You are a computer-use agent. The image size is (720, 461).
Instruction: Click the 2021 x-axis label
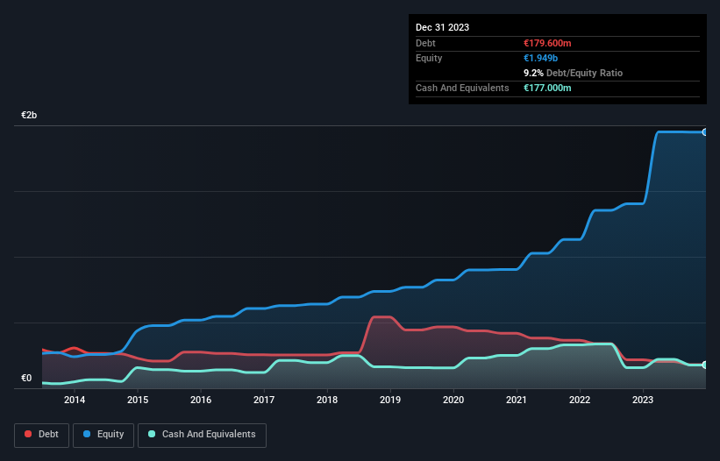[x=517, y=400]
